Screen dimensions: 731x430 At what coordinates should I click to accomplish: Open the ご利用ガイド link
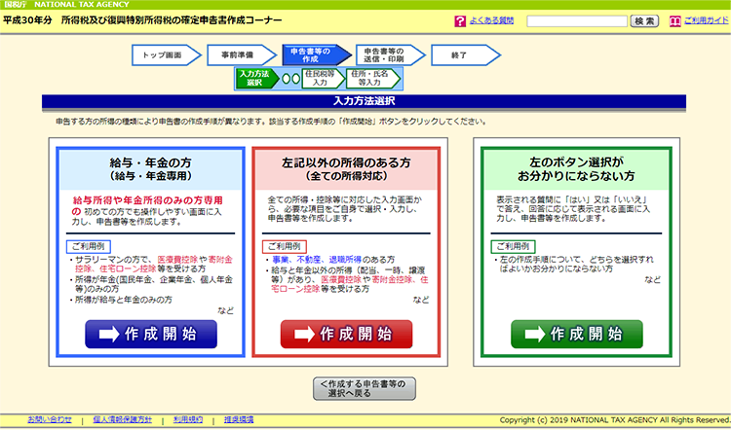click(706, 20)
